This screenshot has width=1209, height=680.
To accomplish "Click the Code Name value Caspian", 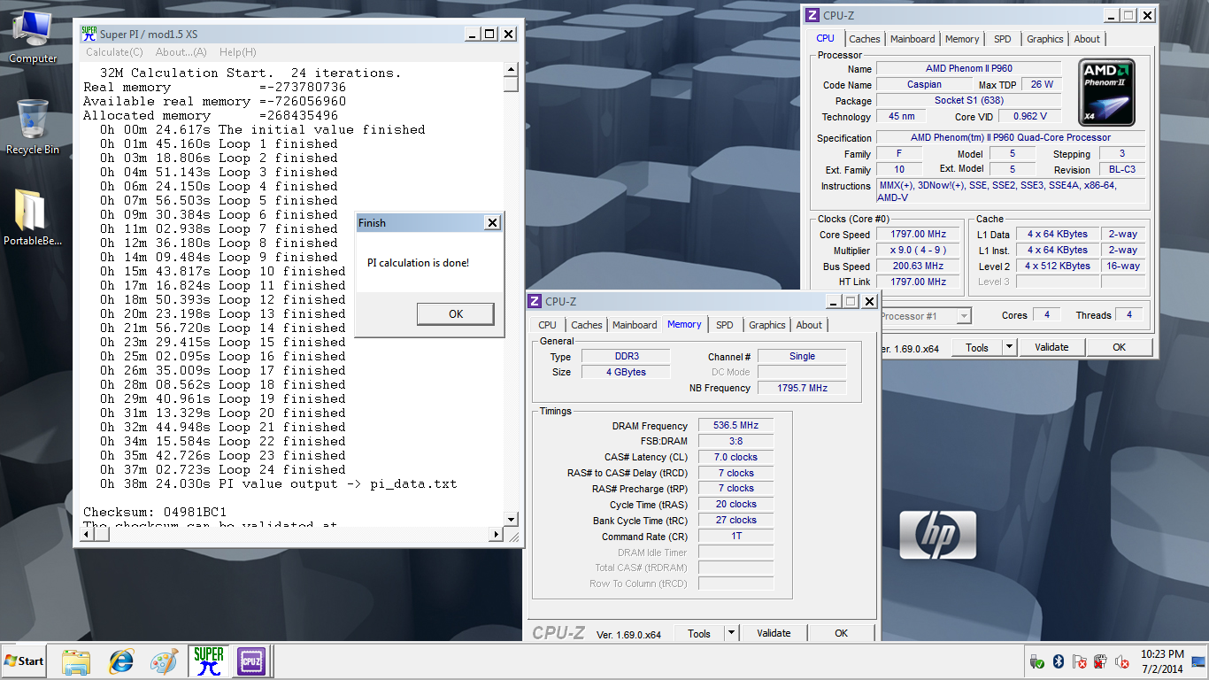I will (923, 85).
